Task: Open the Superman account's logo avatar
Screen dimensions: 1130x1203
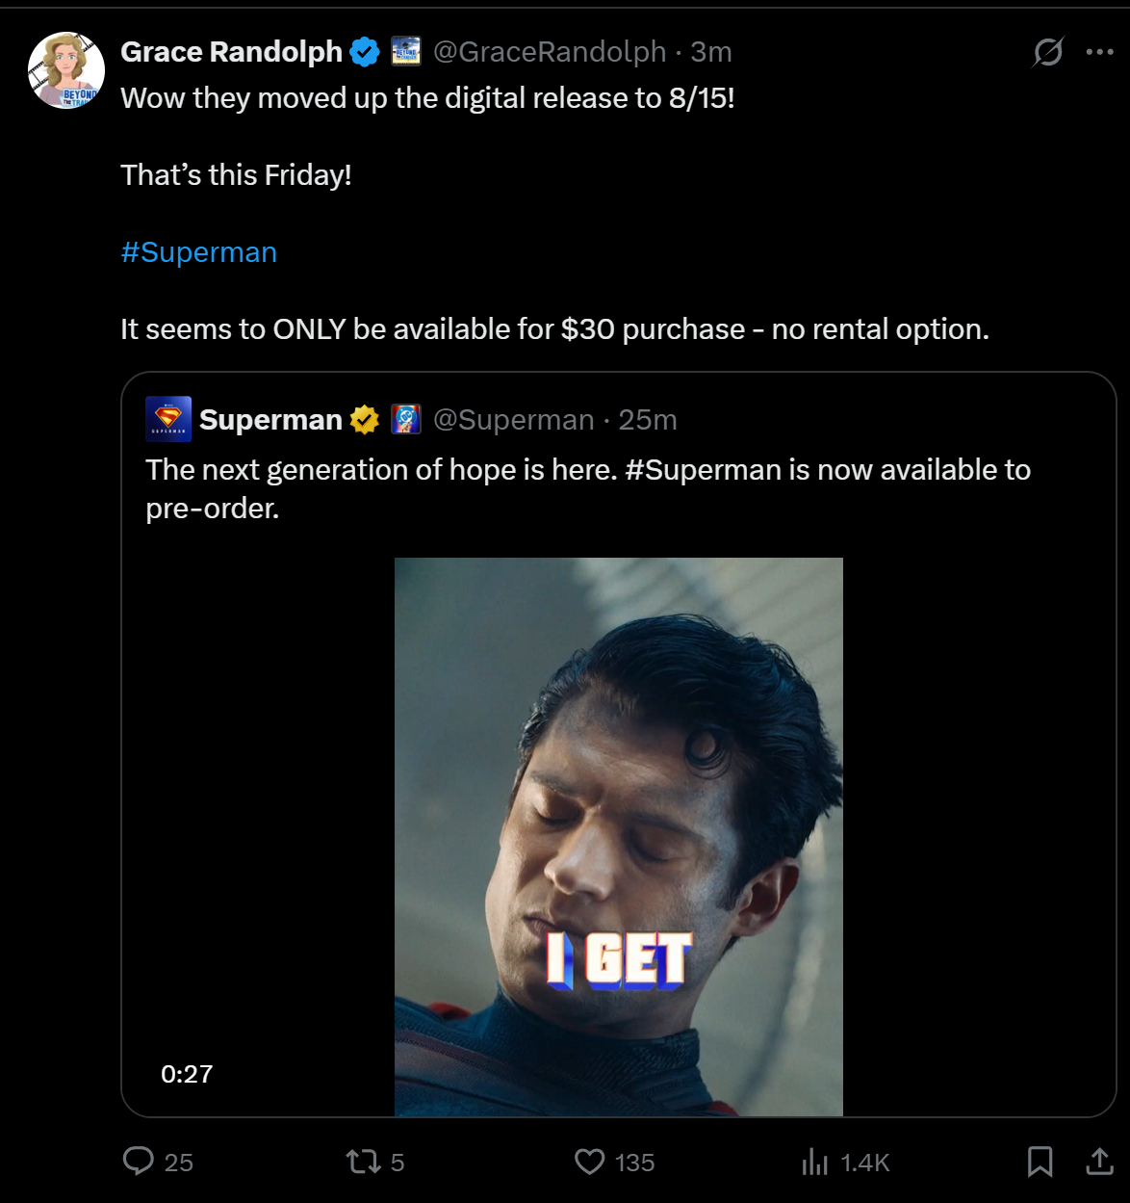Action: point(168,419)
